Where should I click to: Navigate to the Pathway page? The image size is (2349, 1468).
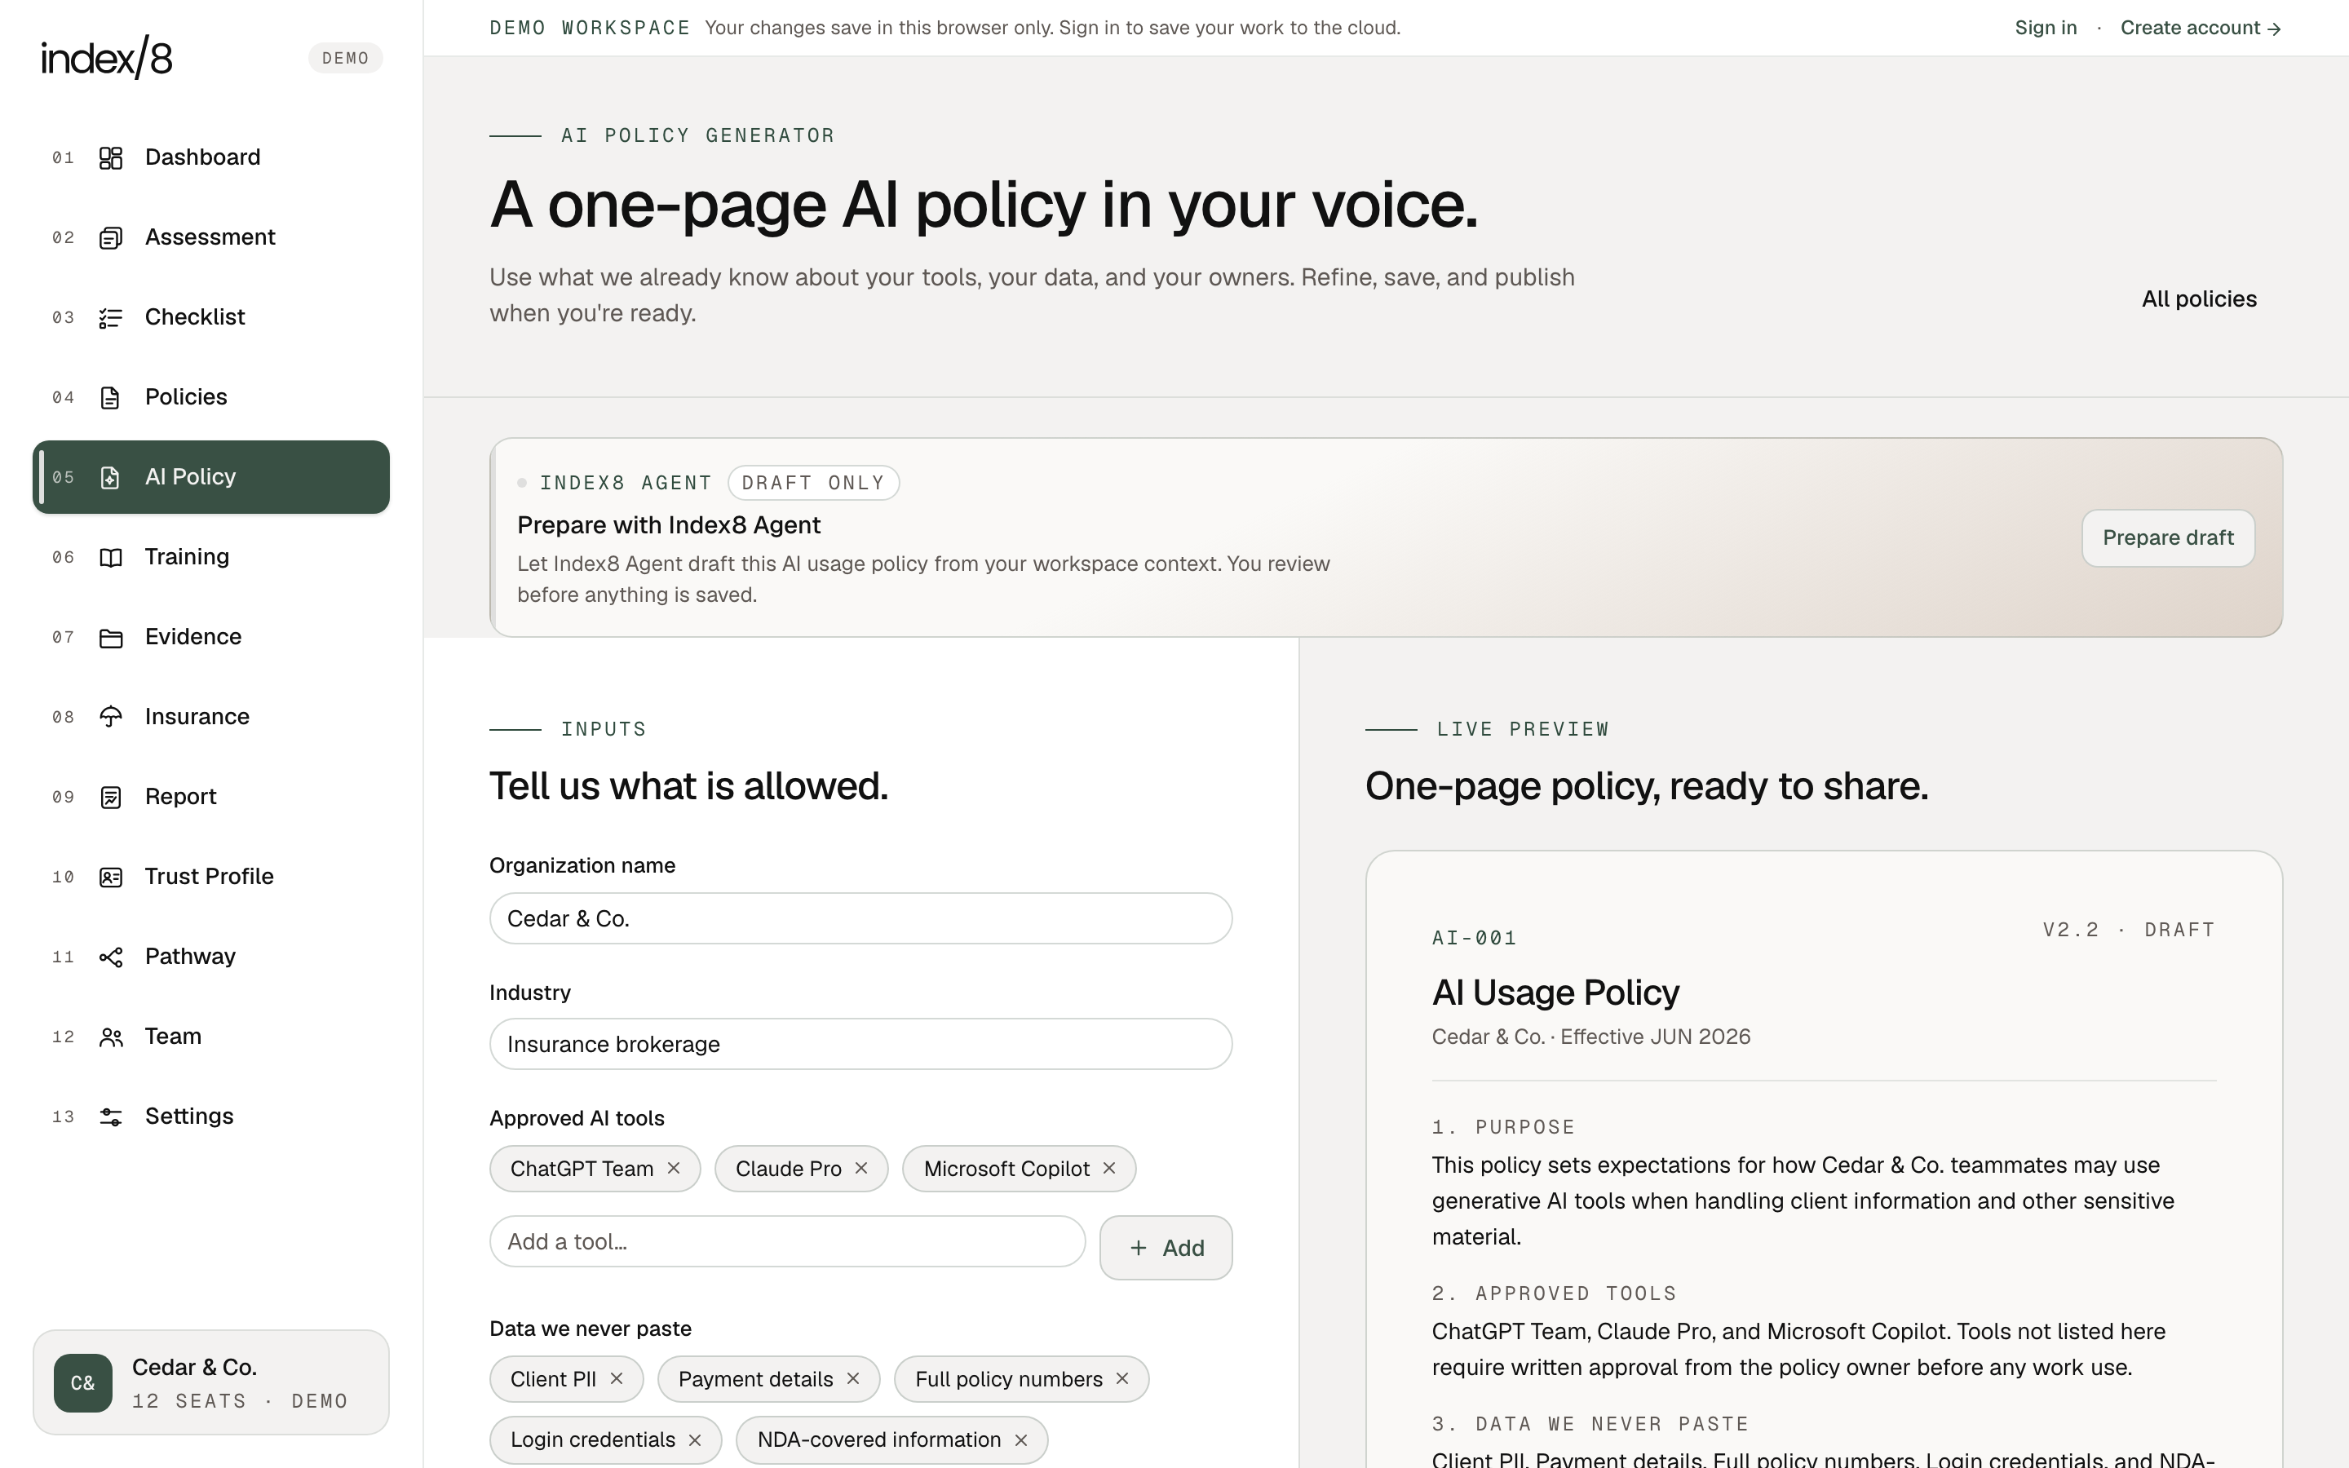pos(210,957)
